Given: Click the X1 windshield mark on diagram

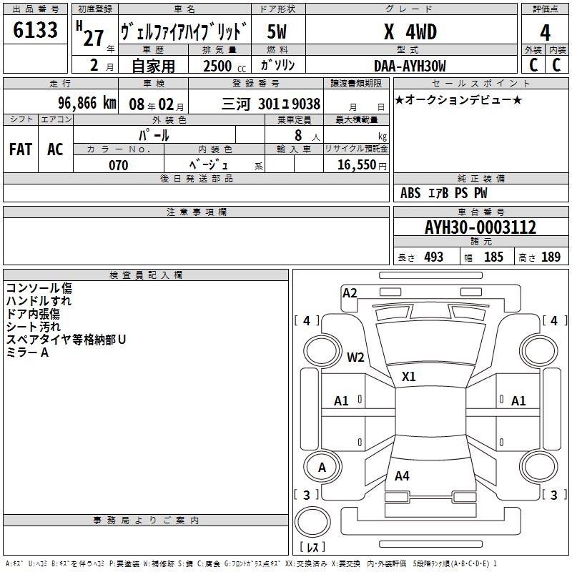Looking at the screenshot, I should click(x=408, y=377).
